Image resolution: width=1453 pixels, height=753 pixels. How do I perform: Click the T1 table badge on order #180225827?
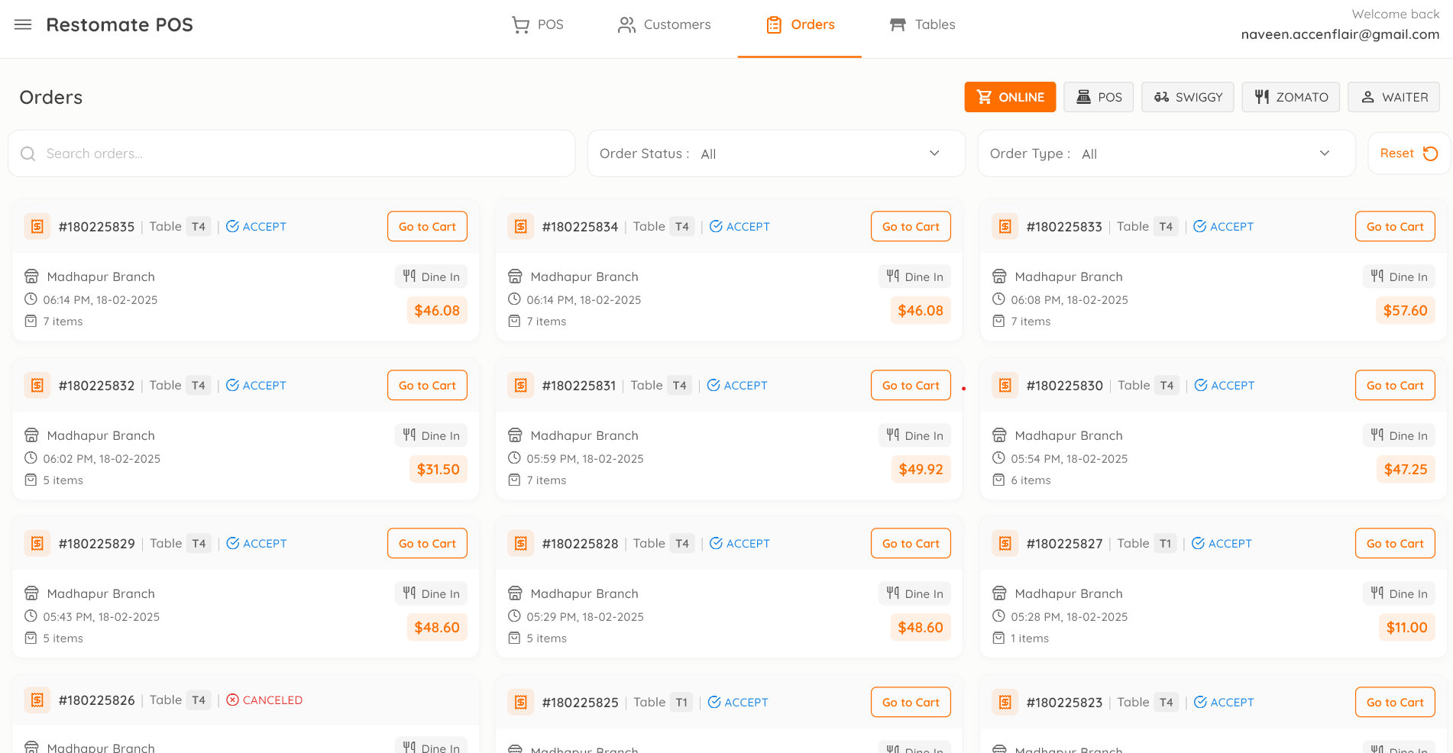(1165, 543)
